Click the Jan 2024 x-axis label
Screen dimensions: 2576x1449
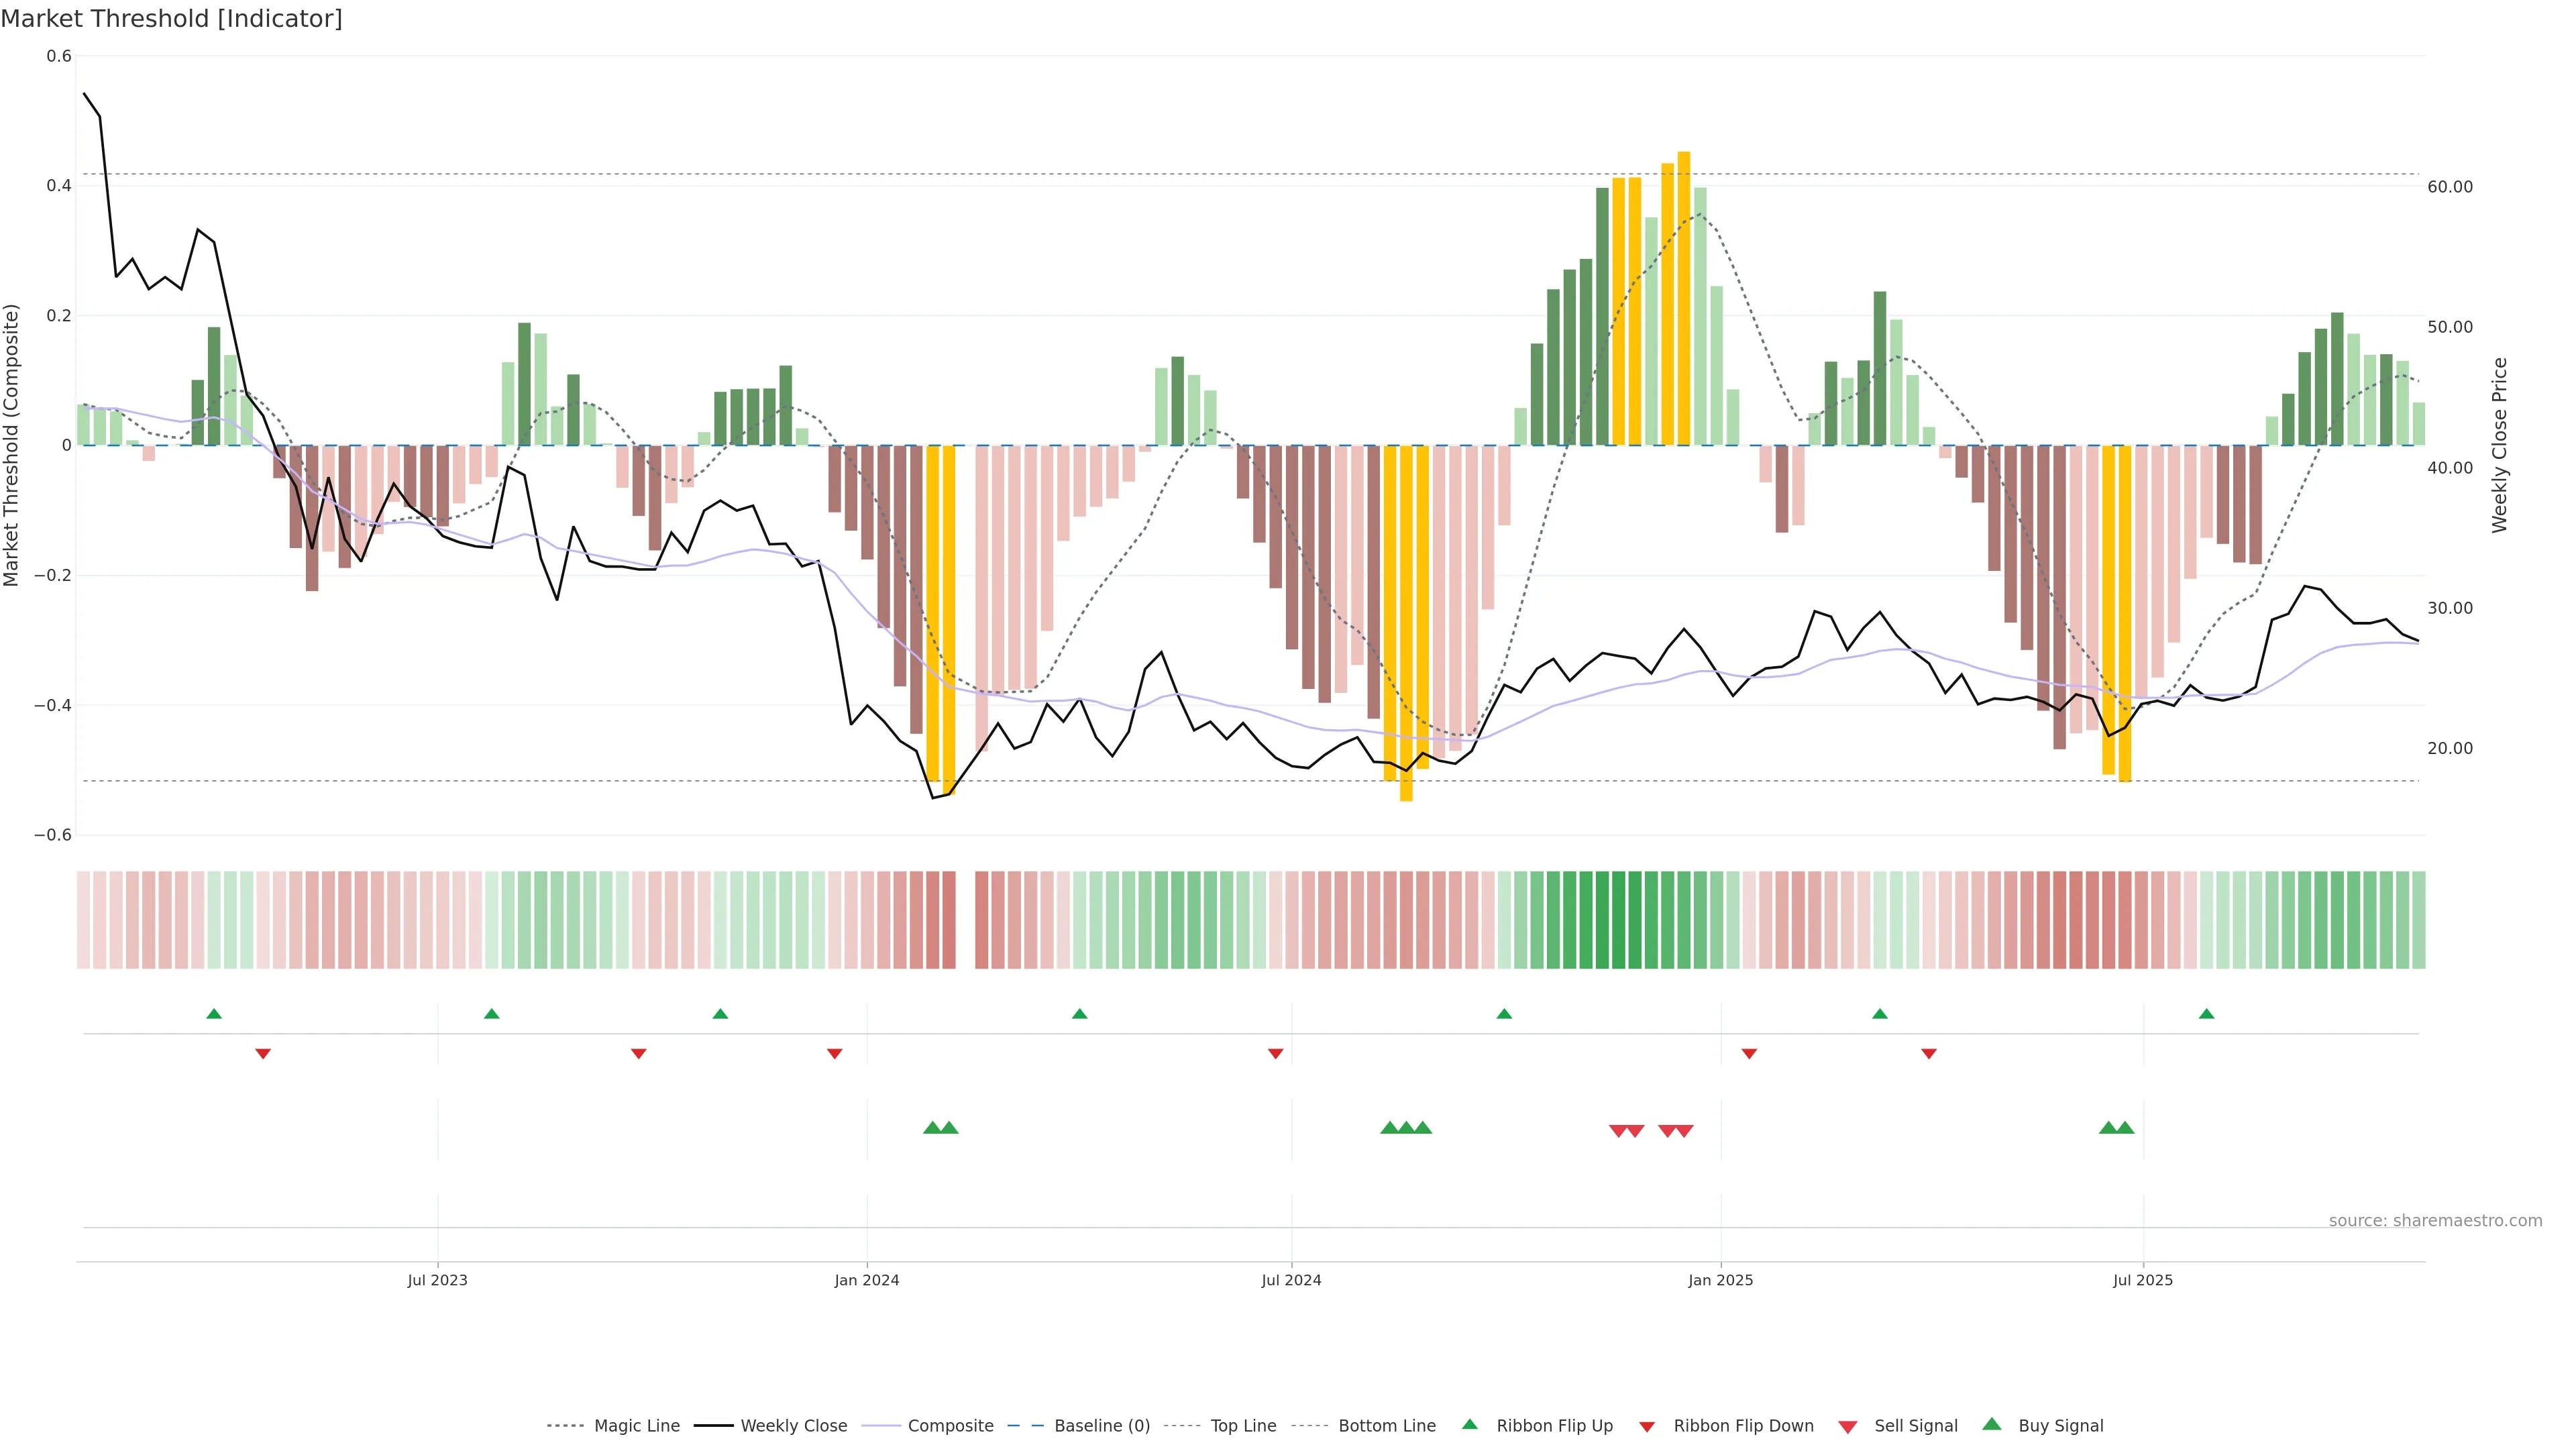click(867, 1280)
